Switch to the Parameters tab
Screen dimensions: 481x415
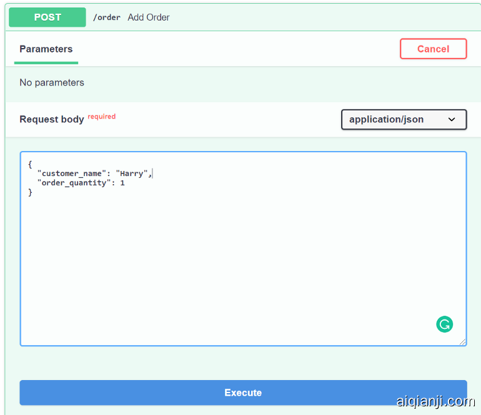click(46, 49)
